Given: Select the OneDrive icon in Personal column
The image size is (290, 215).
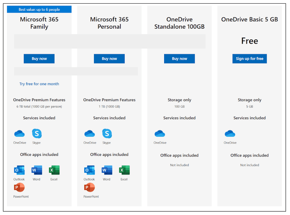Looking at the screenshot, I should (90, 134).
